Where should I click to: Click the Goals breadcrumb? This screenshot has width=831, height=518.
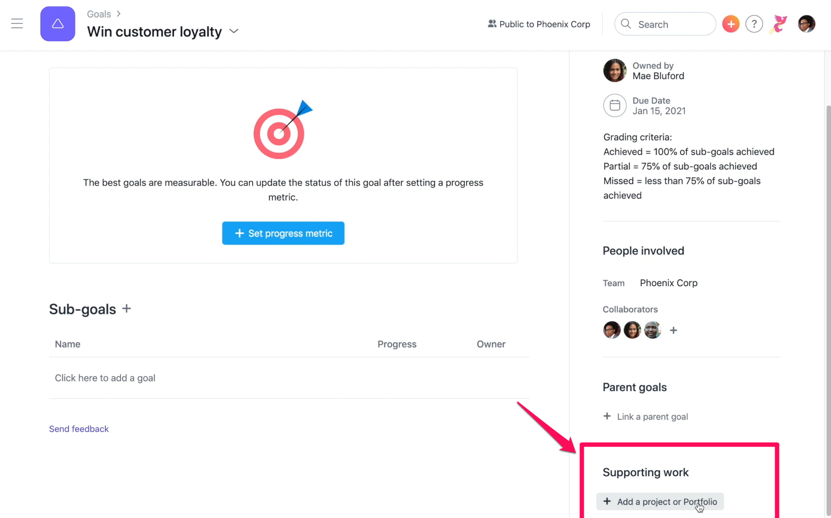pos(99,14)
